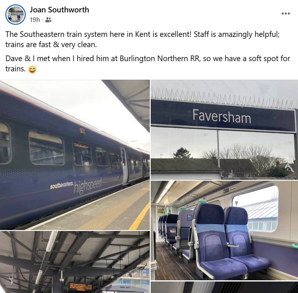298x293 pixels.
Task: Click the grinning sweat emoji in post
Action: point(32,69)
